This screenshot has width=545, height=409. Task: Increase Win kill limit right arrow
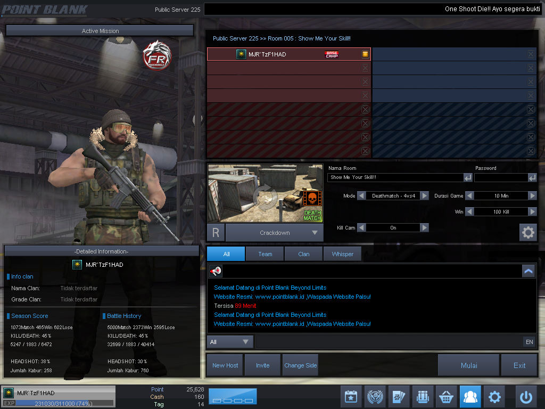[532, 211]
